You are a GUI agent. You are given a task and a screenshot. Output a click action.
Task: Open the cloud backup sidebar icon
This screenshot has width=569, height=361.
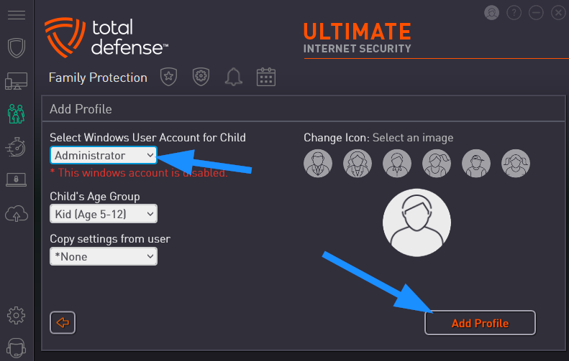click(17, 214)
